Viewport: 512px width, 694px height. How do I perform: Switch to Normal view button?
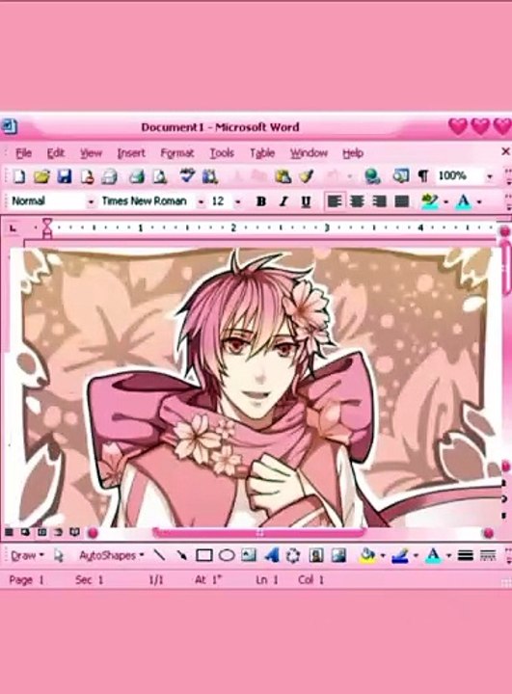coord(10,532)
